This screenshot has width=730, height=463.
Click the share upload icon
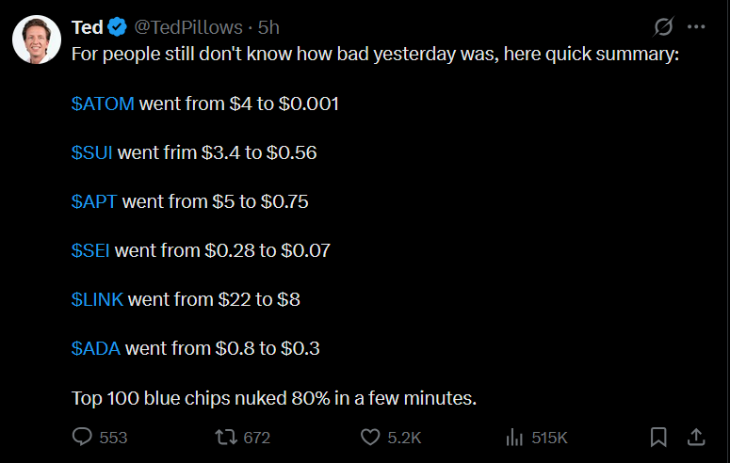(696, 437)
